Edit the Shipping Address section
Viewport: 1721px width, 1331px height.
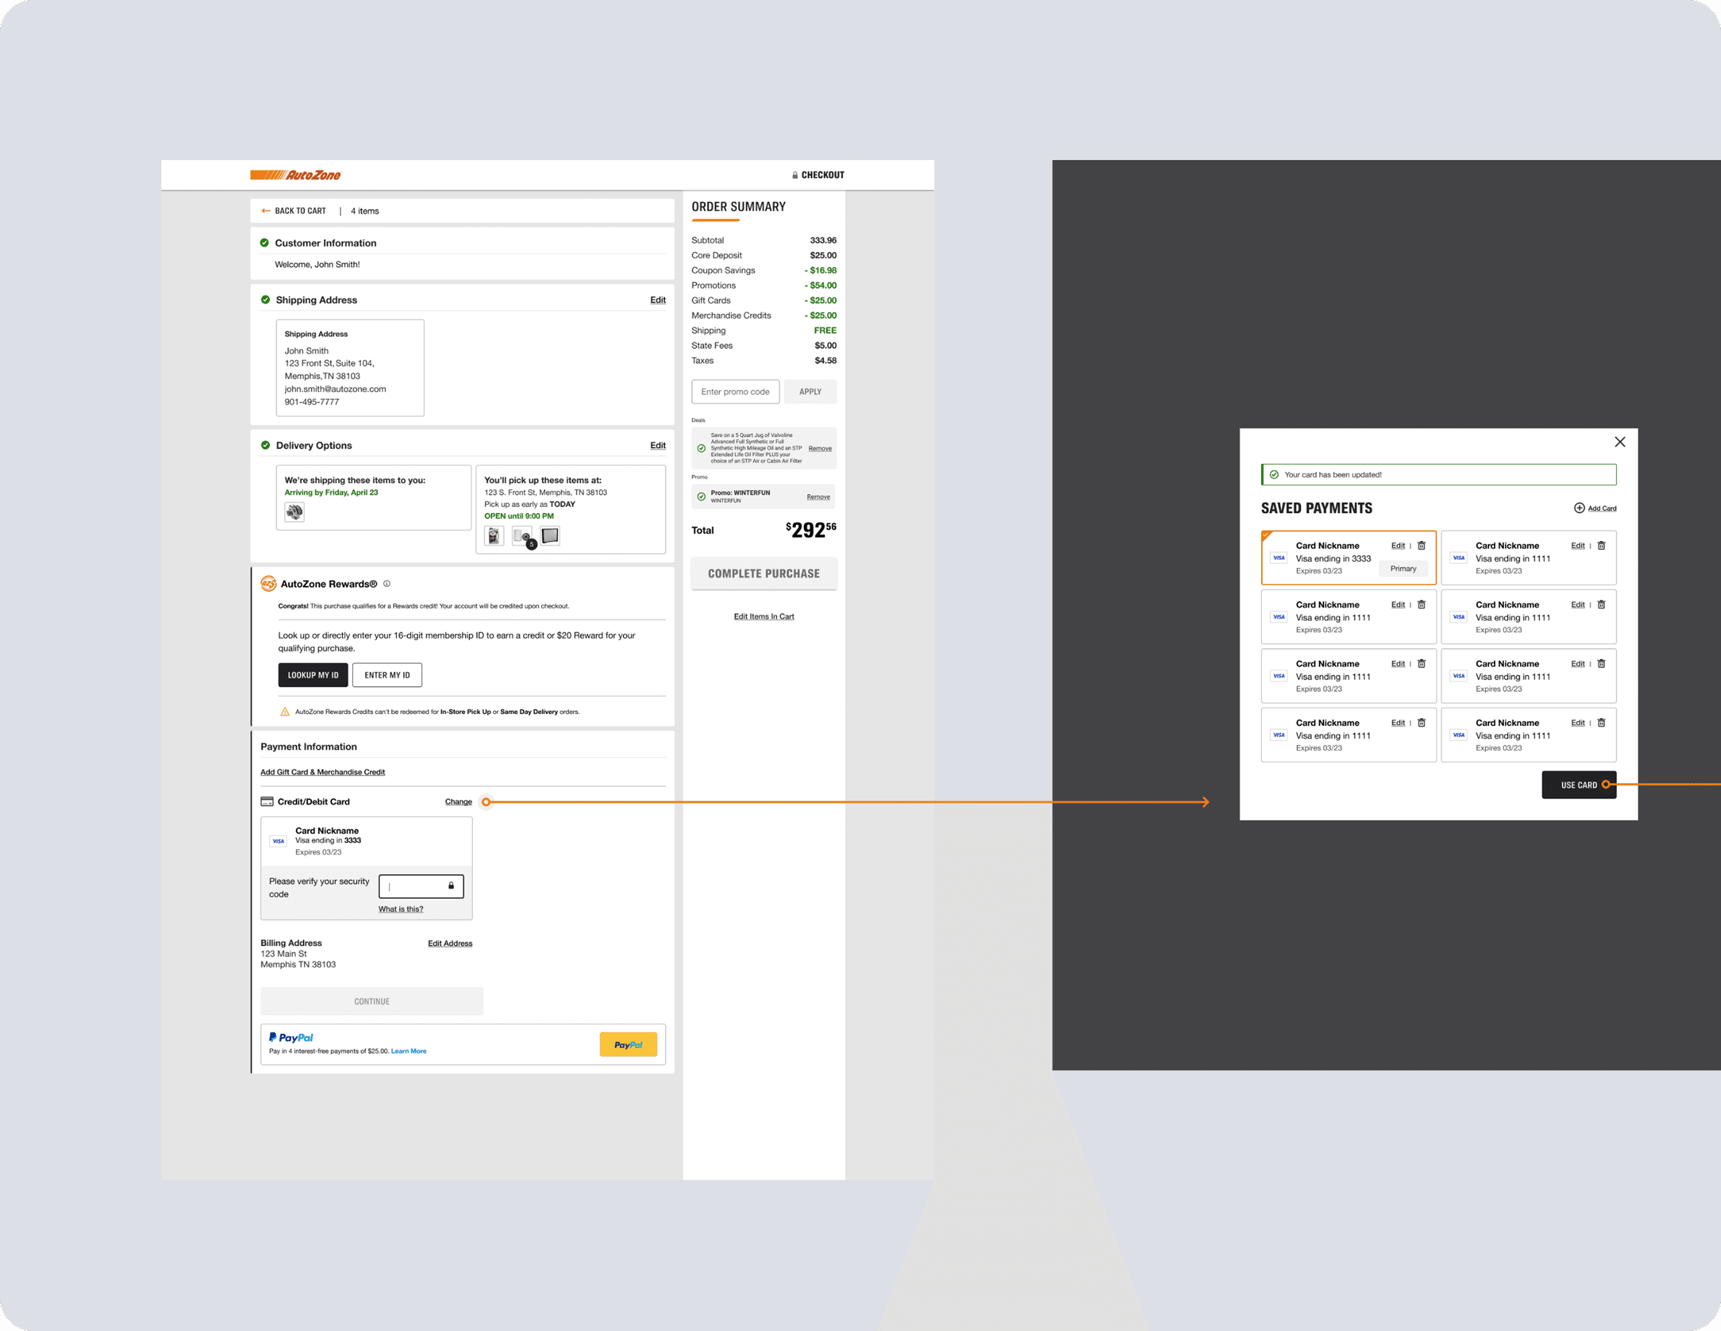click(657, 300)
